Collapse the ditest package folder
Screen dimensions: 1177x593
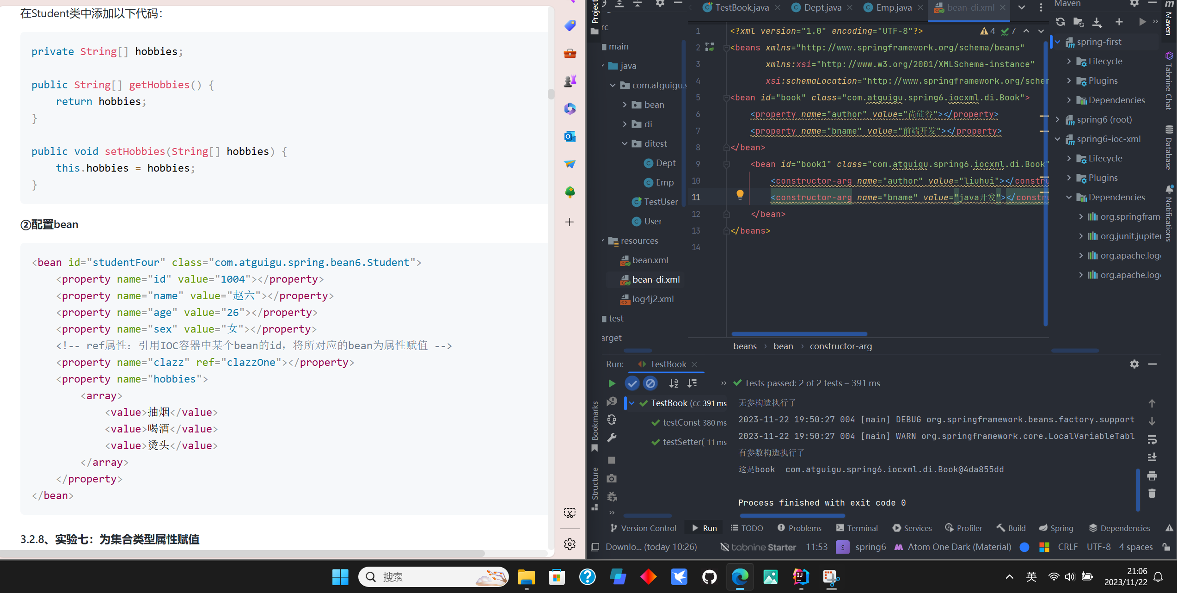tap(625, 144)
